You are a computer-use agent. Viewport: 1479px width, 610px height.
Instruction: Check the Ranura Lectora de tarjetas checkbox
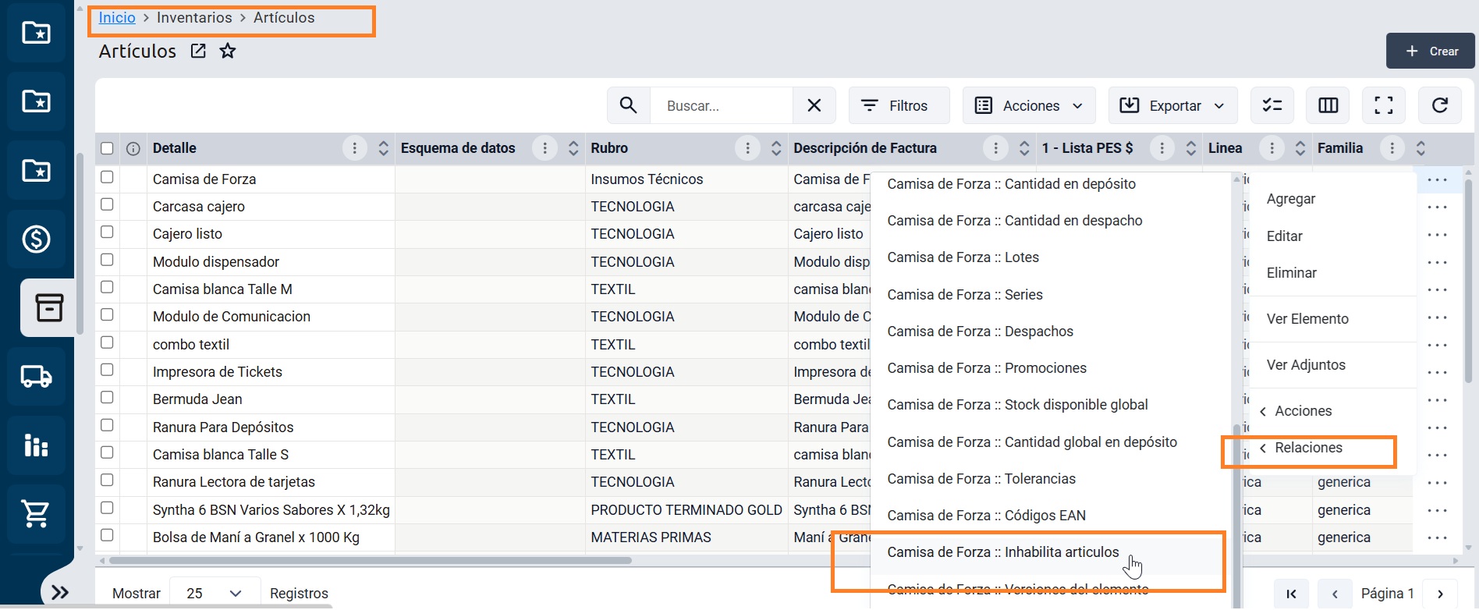(x=107, y=480)
